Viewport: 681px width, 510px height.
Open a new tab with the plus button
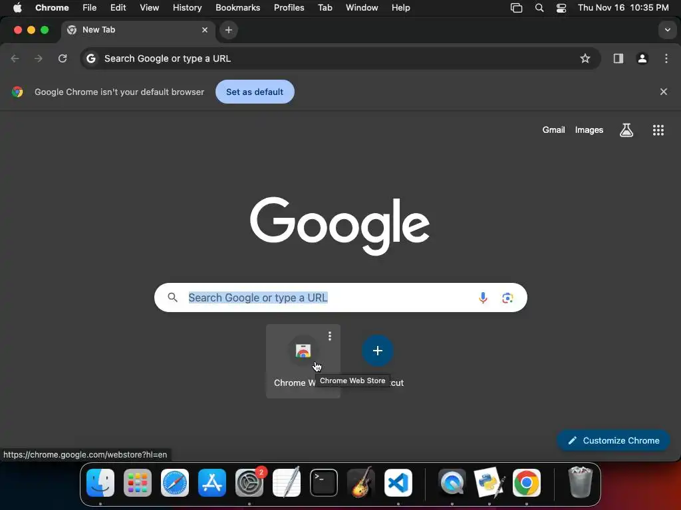pos(229,30)
